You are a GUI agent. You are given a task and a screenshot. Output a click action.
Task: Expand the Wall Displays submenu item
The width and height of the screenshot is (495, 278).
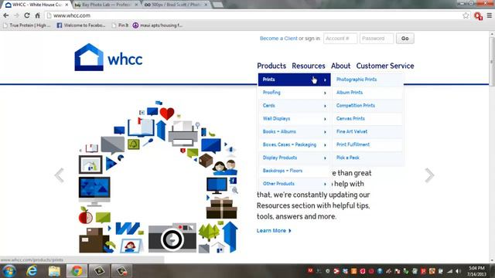(294, 119)
